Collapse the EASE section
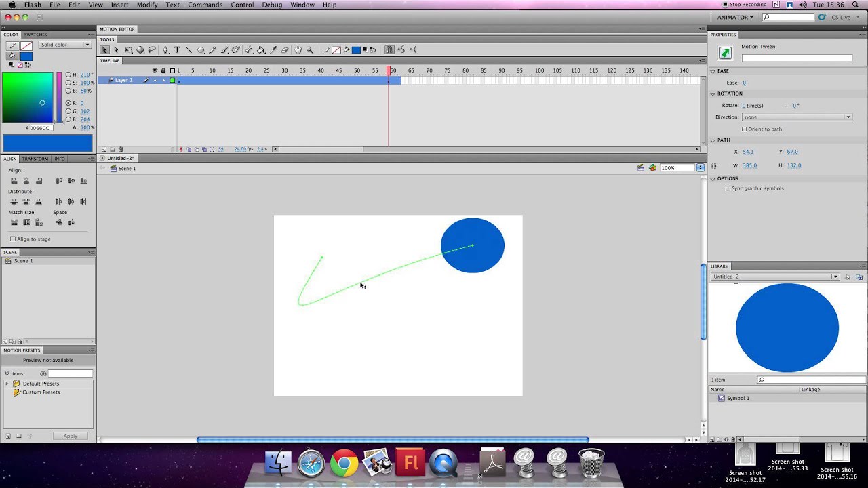 click(x=713, y=71)
